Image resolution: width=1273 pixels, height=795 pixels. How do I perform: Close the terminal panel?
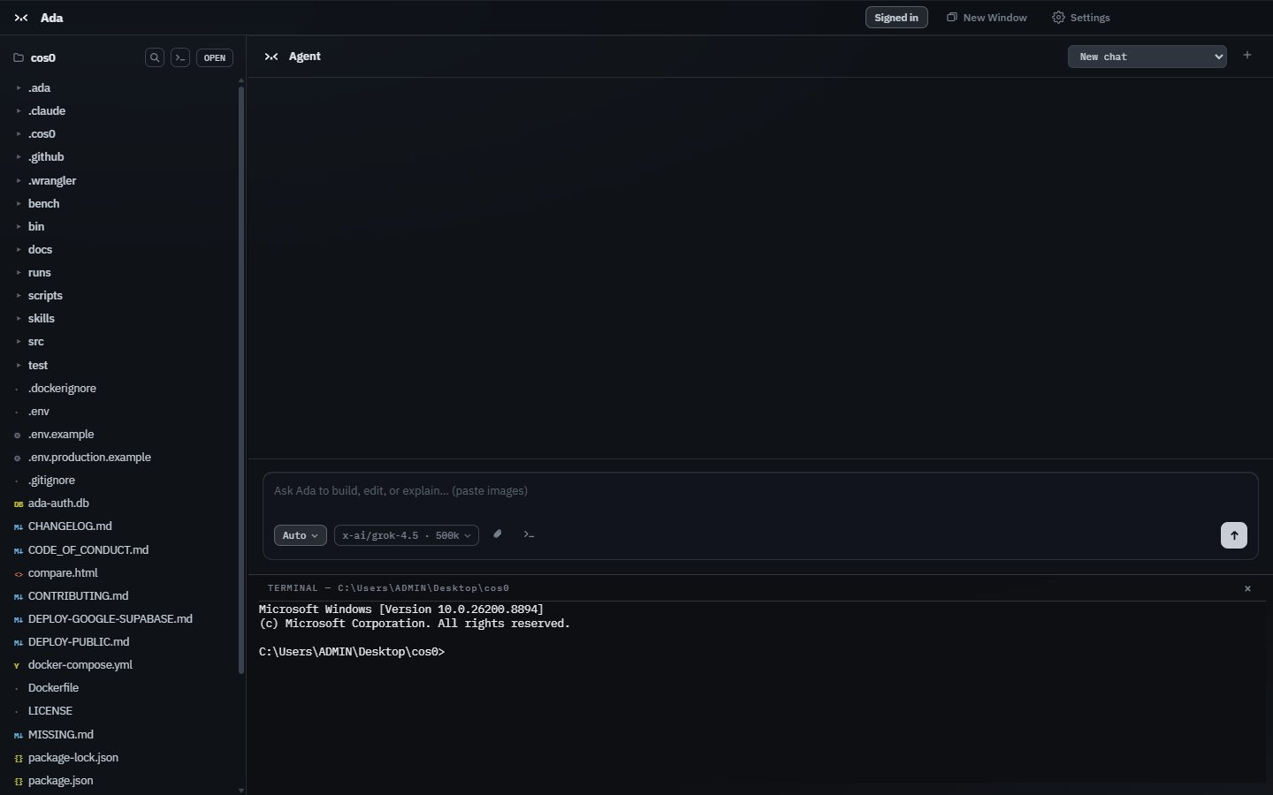click(1247, 588)
